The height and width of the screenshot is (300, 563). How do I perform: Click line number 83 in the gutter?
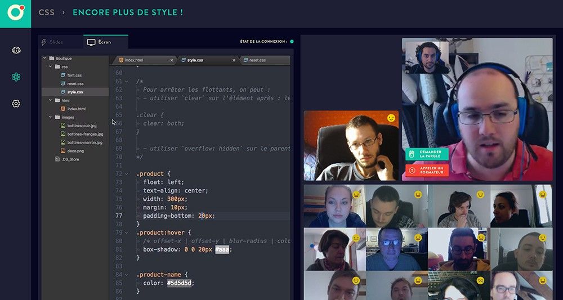118,266
